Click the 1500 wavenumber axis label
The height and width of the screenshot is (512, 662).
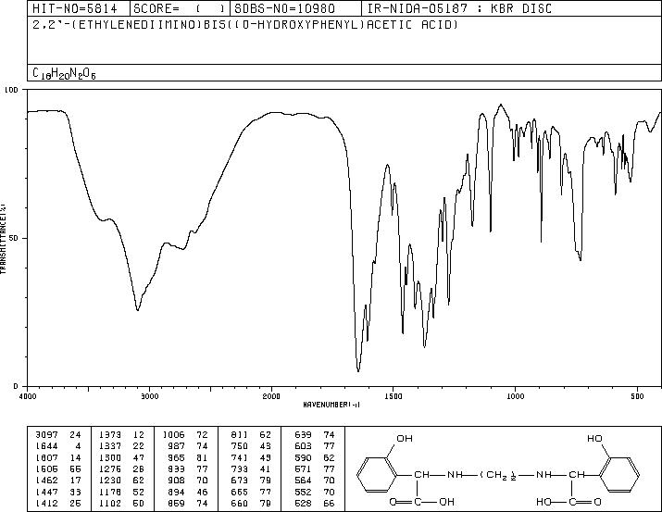click(393, 396)
